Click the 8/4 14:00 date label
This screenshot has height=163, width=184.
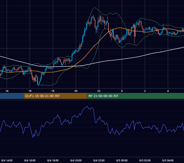click(x=7, y=160)
